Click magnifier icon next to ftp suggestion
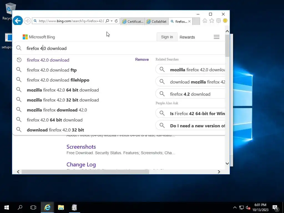This screenshot has height=213, width=284. 19,70
